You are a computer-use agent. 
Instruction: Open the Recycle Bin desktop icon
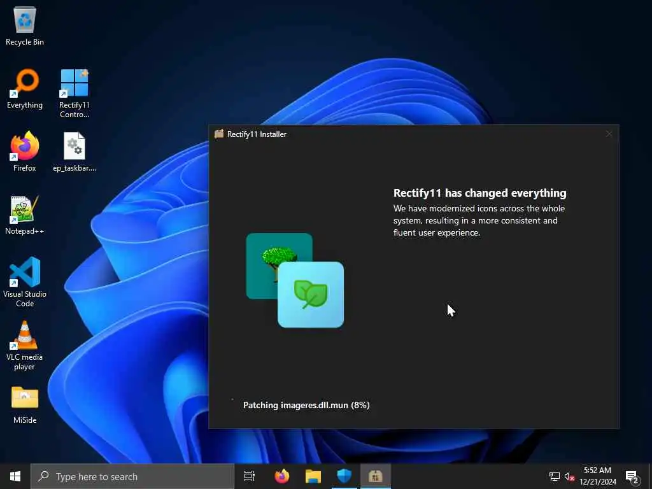25,25
